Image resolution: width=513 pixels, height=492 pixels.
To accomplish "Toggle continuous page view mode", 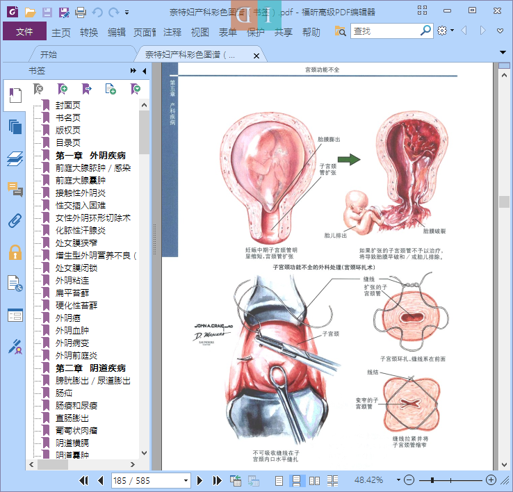I will click(297, 481).
